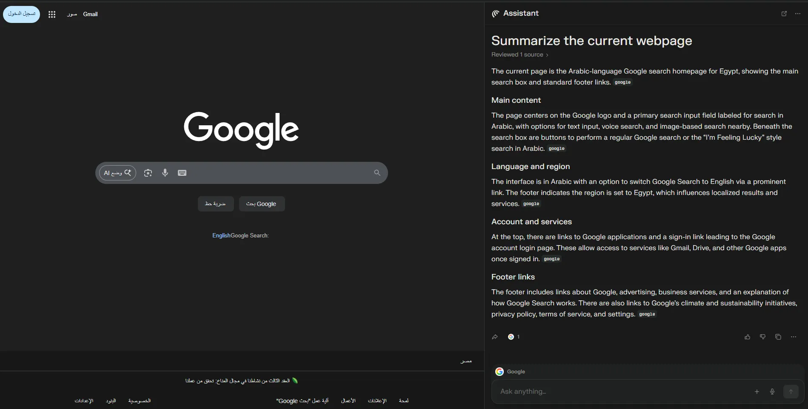
Task: Switch Google Search to English
Action: pos(221,235)
